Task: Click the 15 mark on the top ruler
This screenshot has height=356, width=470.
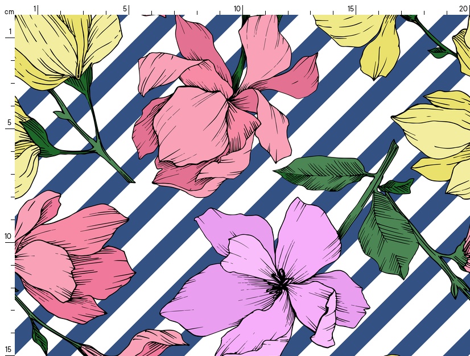Action: 351,9
